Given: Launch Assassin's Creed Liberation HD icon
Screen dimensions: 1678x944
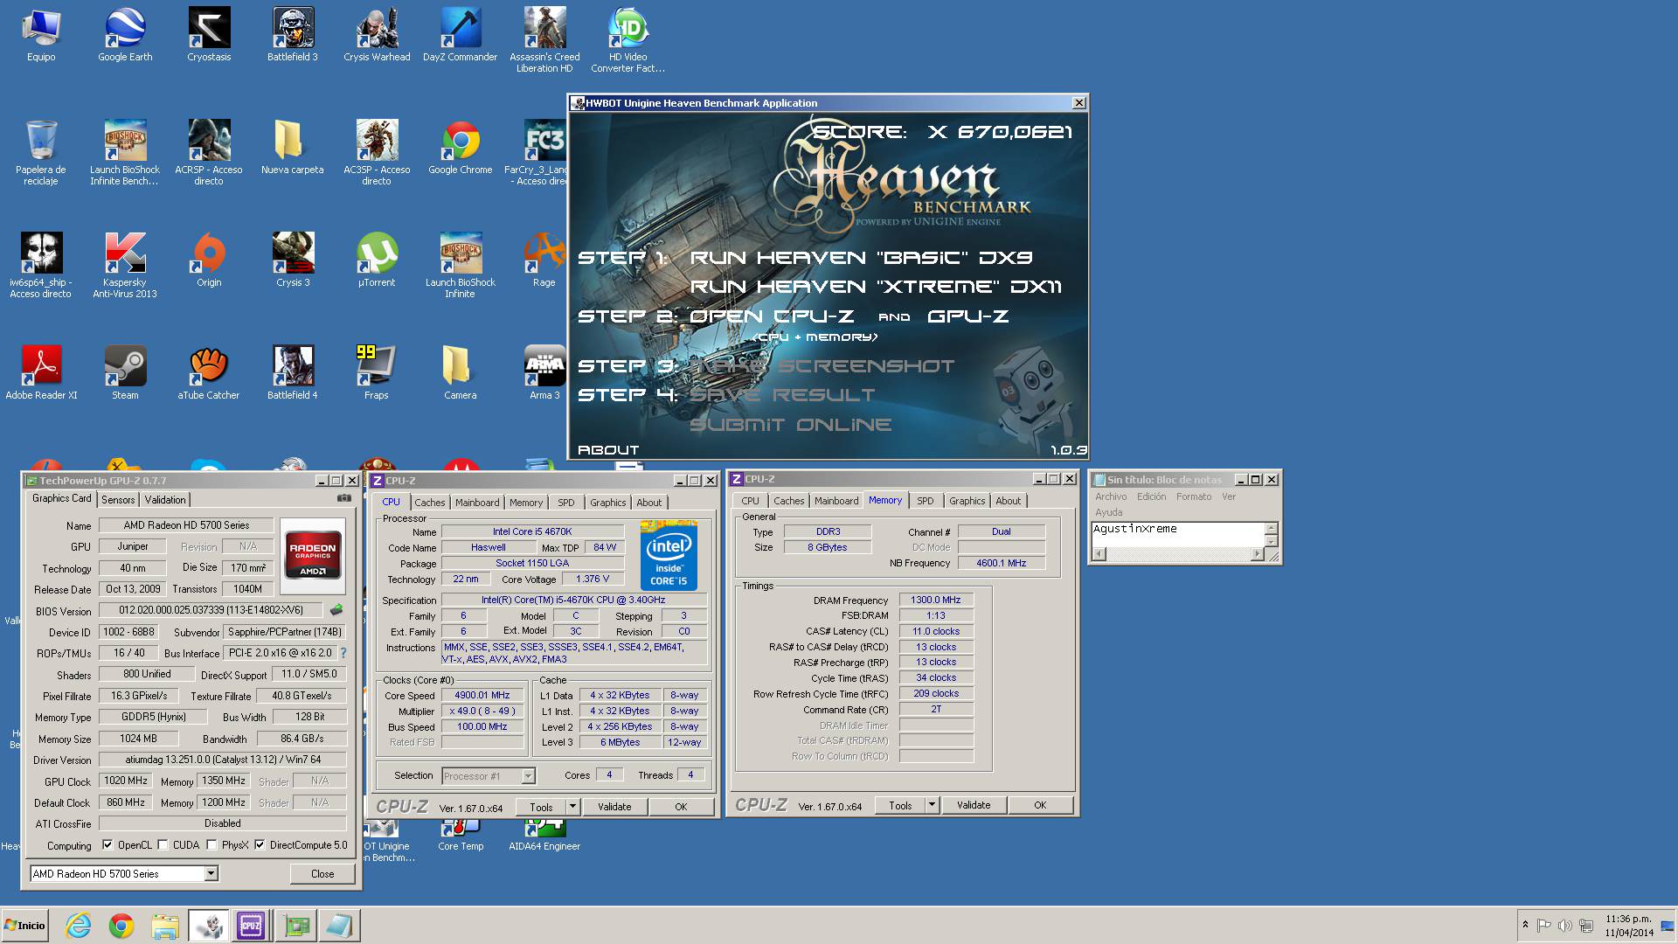Looking at the screenshot, I should (544, 40).
